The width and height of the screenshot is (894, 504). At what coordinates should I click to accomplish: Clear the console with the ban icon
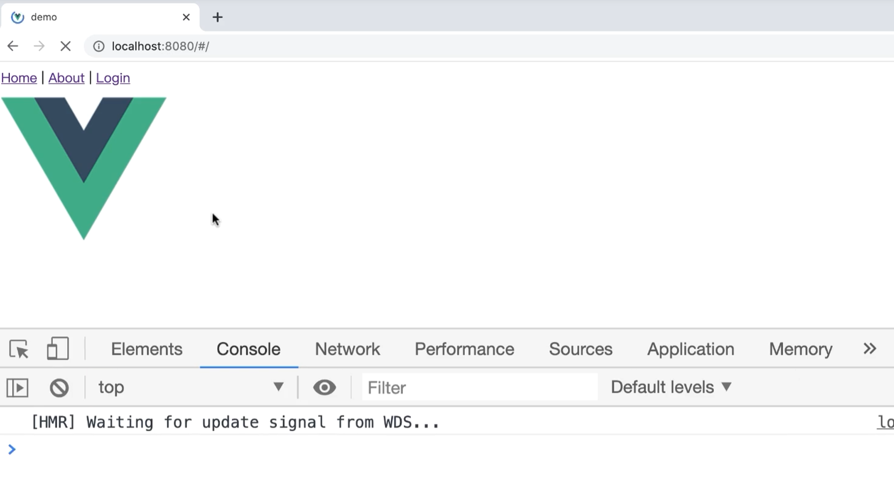59,388
